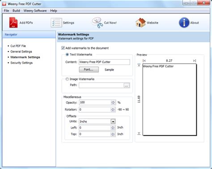Click the Navigator panel header

point(29,35)
